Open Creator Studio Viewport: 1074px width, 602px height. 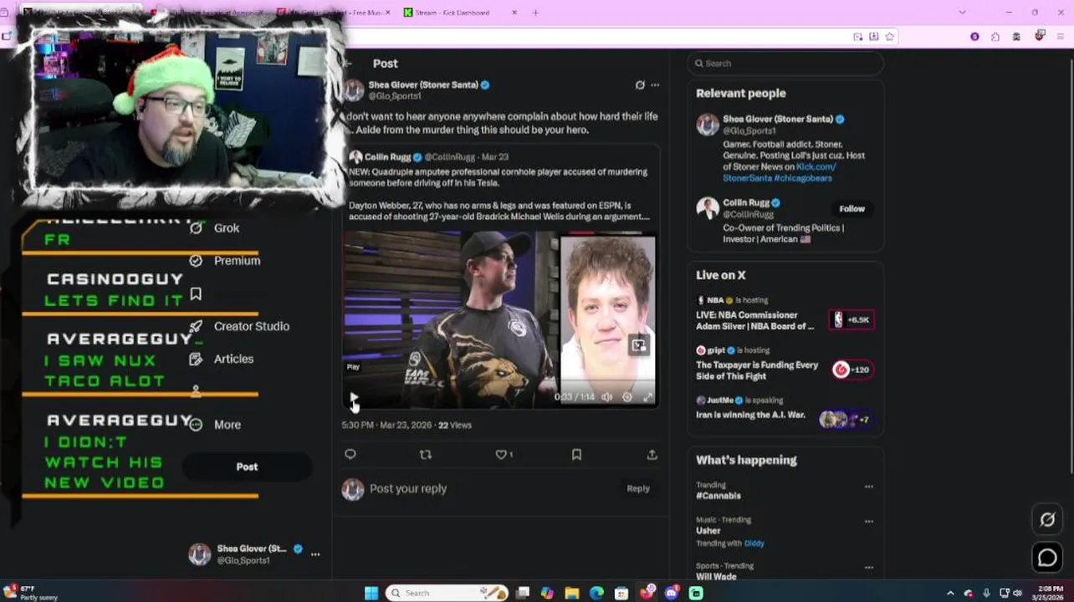[x=239, y=326]
